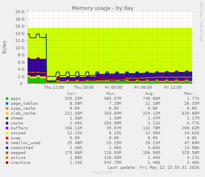Click the 'Thu 12:00' time axis label
This screenshot has width=205, height=177.
(54, 87)
